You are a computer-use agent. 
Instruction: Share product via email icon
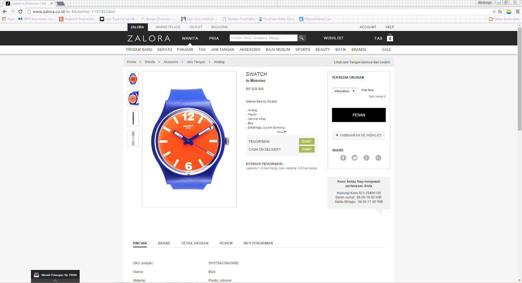coord(378,158)
